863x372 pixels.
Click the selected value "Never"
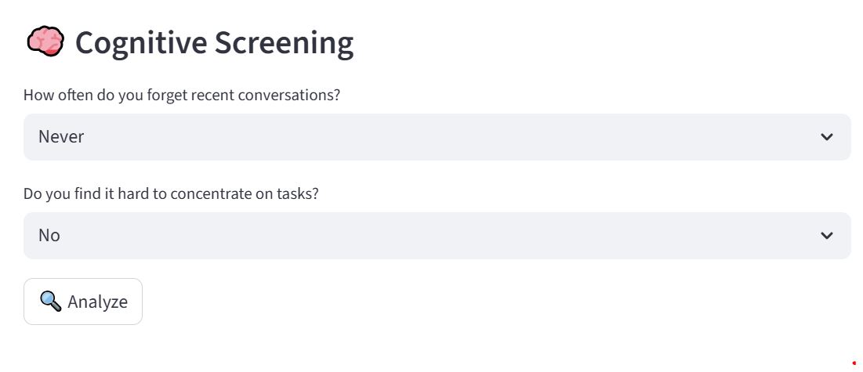pos(61,137)
